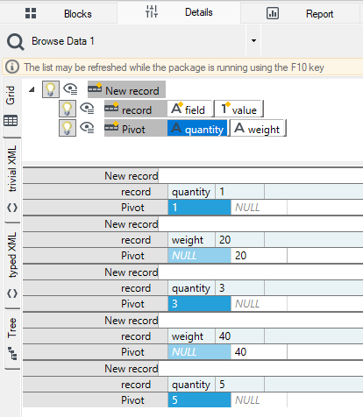
Task: Select the Grid side tab
Action: coord(11,107)
